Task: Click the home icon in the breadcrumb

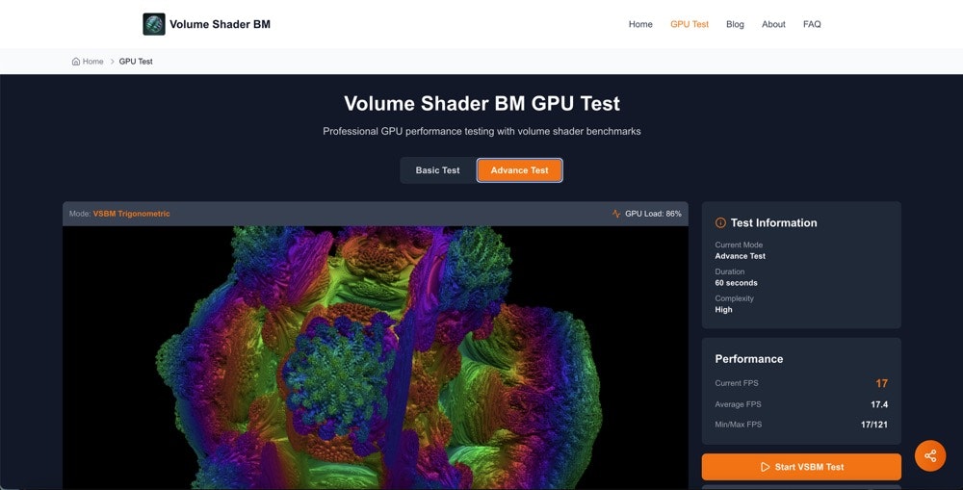Action: pyautogui.click(x=76, y=62)
